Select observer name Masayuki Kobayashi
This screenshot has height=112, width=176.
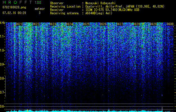coord(100,3)
